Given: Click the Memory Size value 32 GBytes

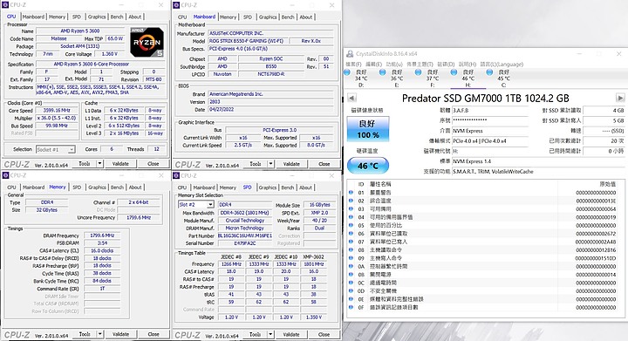Looking at the screenshot, I should click(x=47, y=209).
